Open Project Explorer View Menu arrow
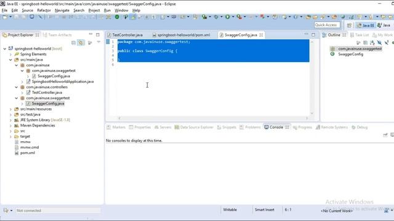Image resolution: width=394 pixels, height=221 pixels. pos(98,42)
